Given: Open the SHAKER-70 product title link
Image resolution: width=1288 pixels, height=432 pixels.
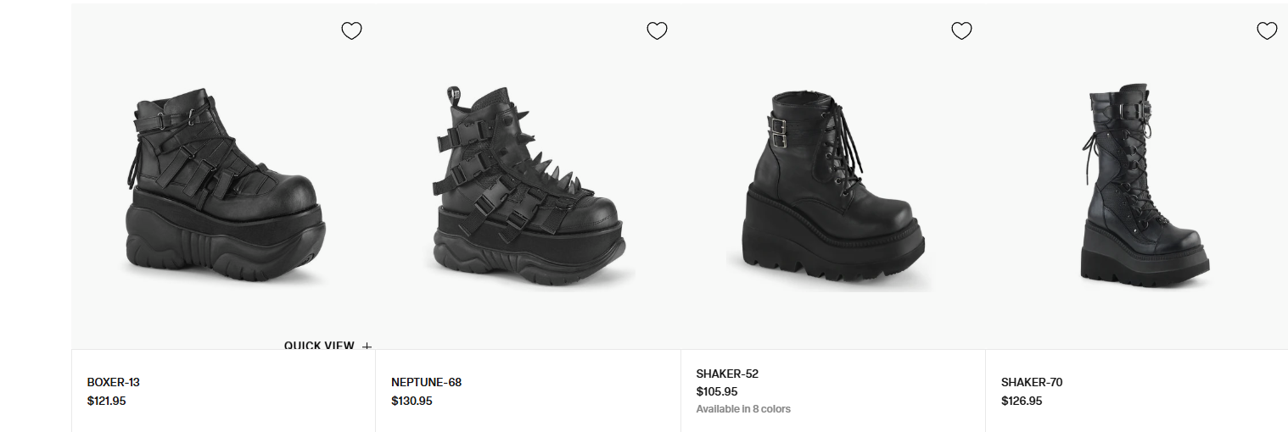Looking at the screenshot, I should 1032,382.
